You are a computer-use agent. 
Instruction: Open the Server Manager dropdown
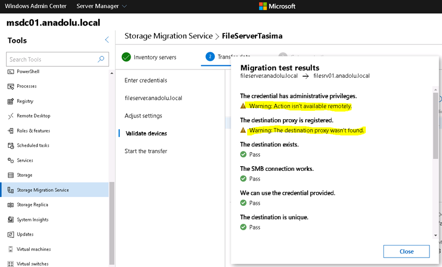pos(101,6)
